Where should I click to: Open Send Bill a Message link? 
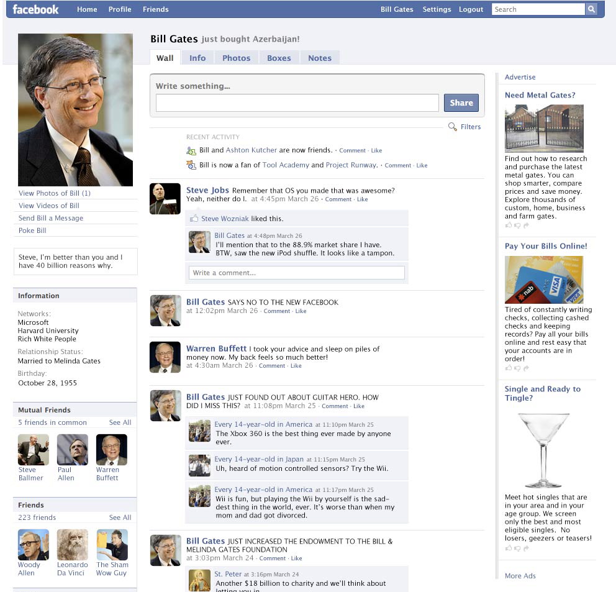click(51, 218)
